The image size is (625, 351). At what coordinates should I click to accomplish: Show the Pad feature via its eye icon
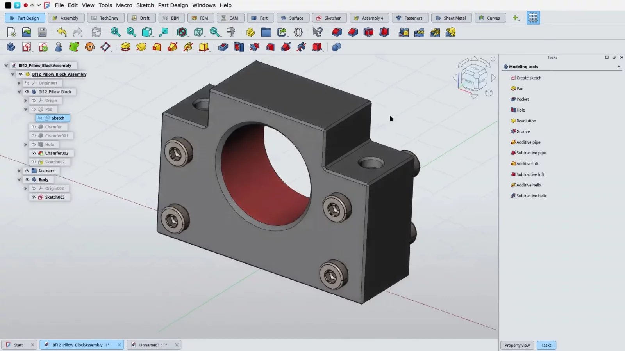pyautogui.click(x=34, y=109)
